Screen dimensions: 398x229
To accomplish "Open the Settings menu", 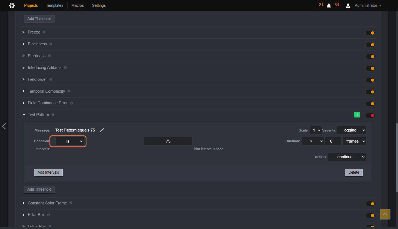I will click(99, 5).
